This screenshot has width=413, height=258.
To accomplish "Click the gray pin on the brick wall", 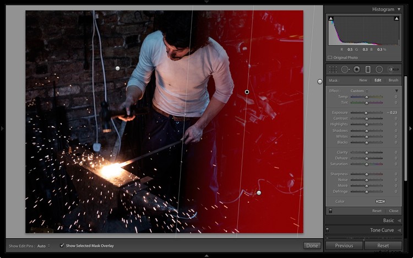I will pos(118,68).
